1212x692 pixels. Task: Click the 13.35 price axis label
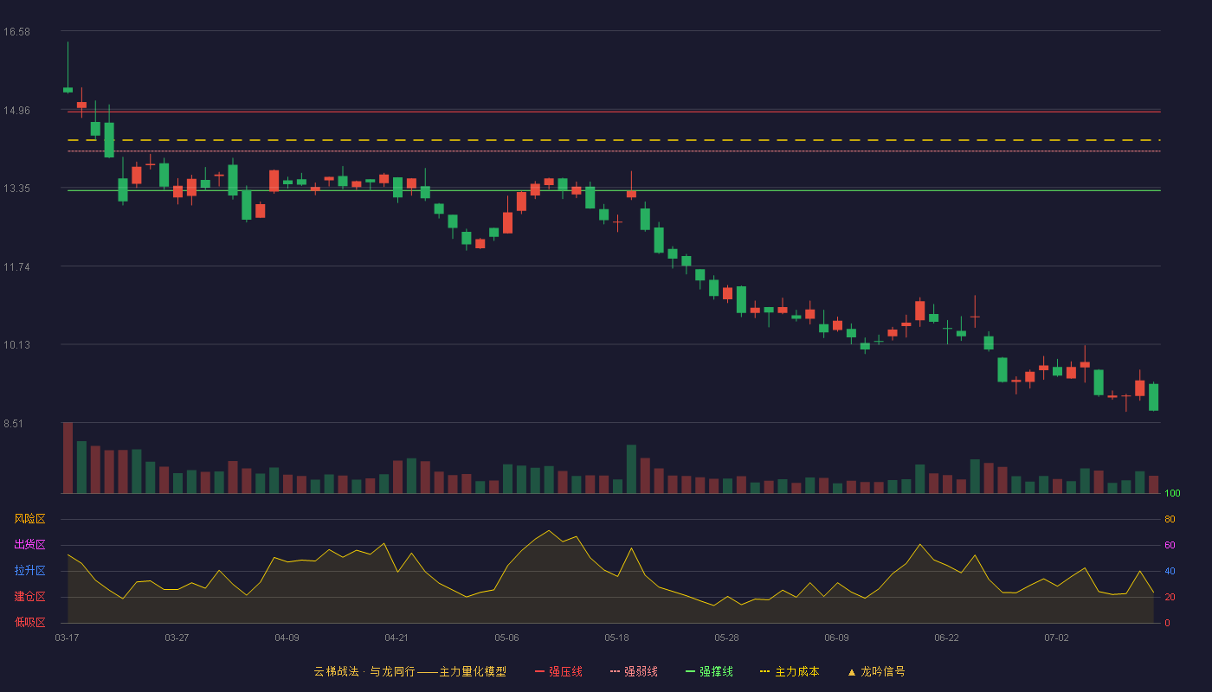coord(16,189)
